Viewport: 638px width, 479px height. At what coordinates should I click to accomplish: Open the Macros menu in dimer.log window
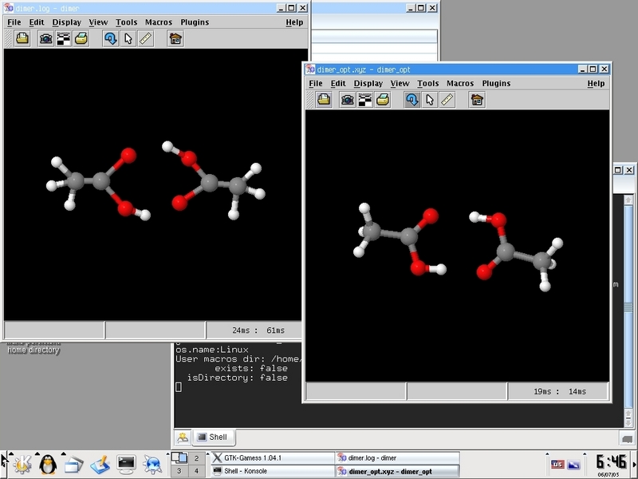[x=159, y=22]
